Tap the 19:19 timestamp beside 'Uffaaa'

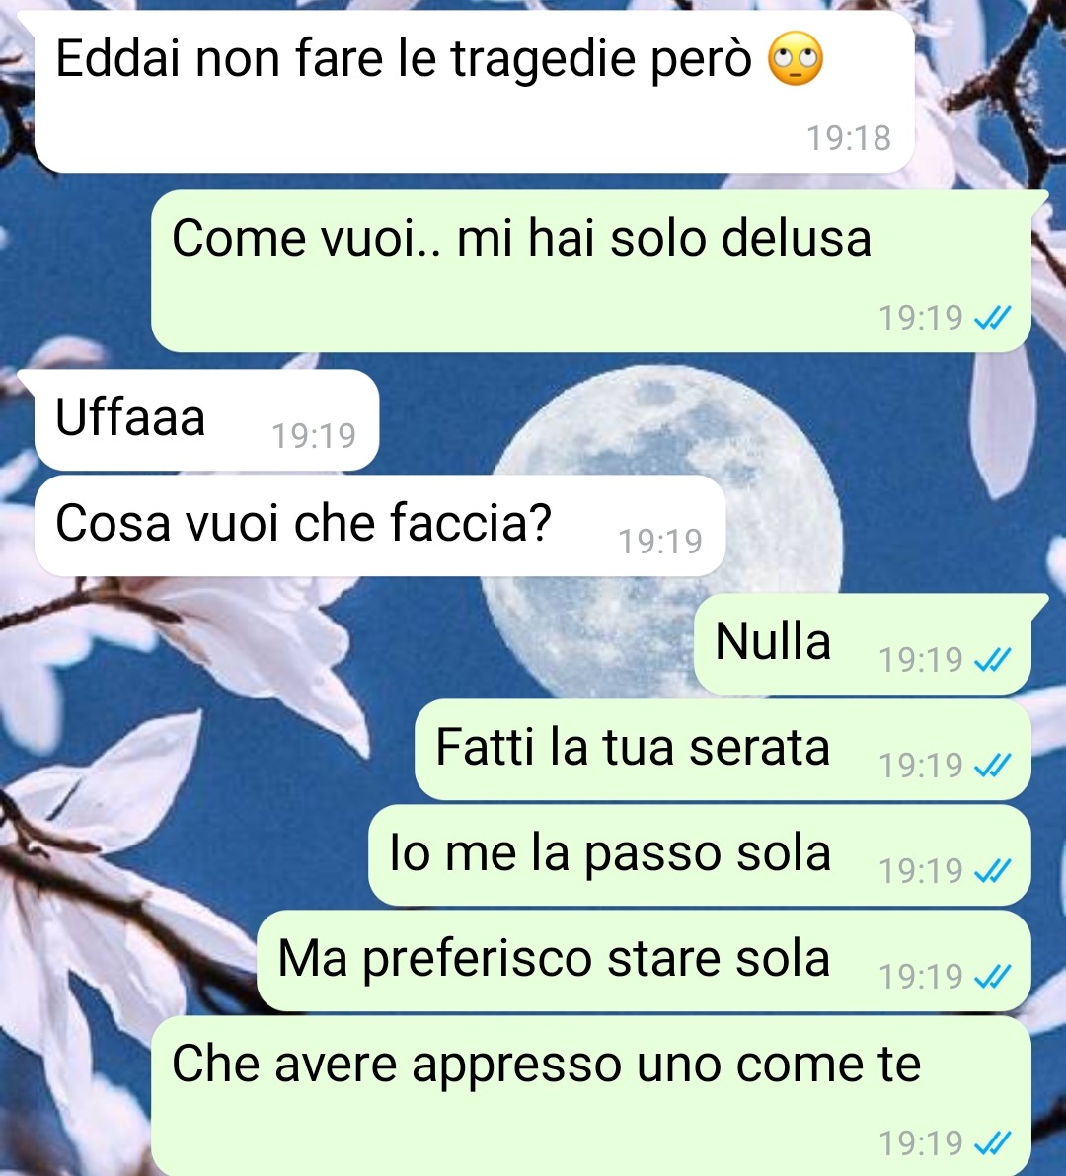point(314,436)
